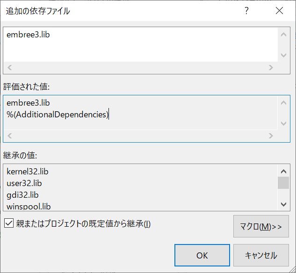The image size is (296, 273).
Task: Close the 追加の依存ファイル dialog
Action: tap(279, 11)
